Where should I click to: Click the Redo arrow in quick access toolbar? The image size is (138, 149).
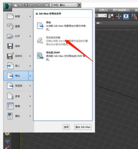coord(39,5)
